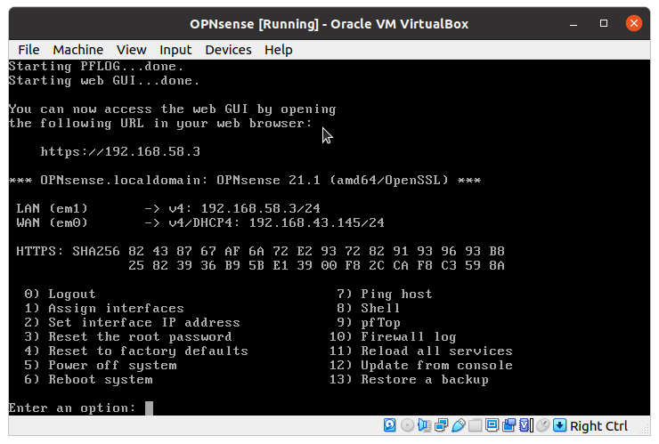Image resolution: width=659 pixels, height=444 pixels.
Task: Click the '10) Firewall log' console option
Action: pos(393,337)
